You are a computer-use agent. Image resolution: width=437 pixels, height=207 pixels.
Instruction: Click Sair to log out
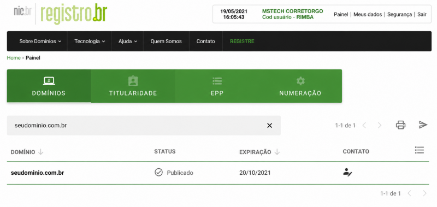click(x=422, y=15)
